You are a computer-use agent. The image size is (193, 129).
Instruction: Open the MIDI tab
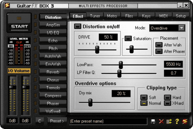click(x=163, y=16)
